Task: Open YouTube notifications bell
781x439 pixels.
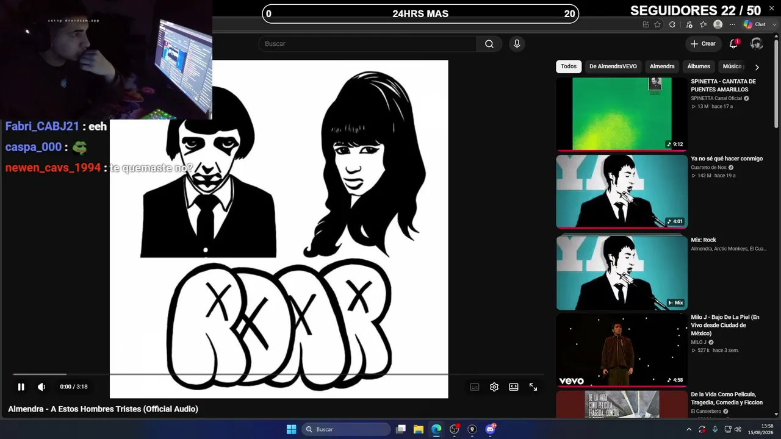Action: (734, 44)
